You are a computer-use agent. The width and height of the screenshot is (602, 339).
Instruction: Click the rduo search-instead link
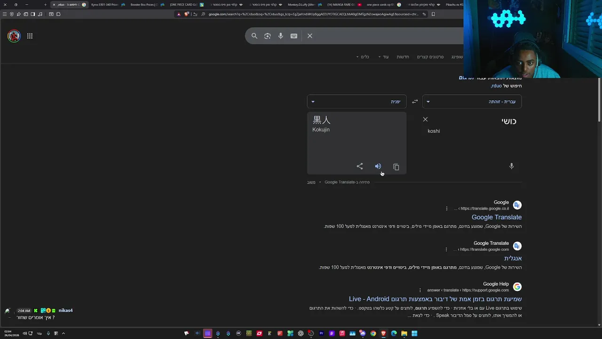(496, 86)
